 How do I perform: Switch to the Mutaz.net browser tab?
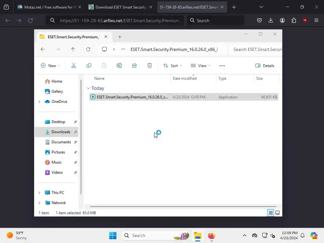tap(49, 7)
